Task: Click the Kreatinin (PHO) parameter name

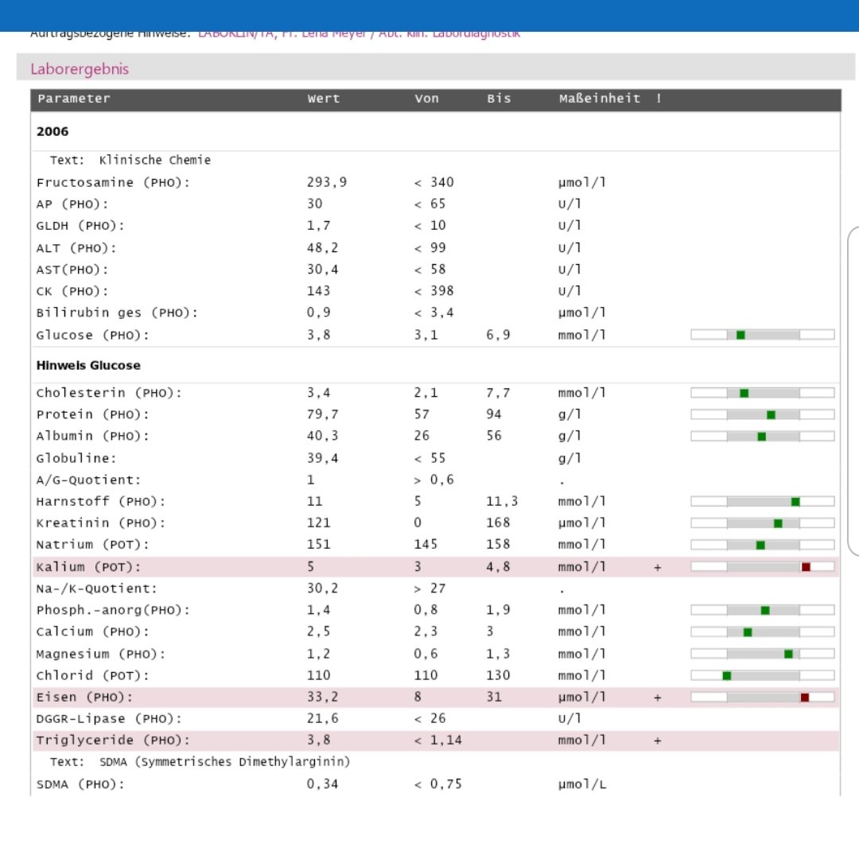Action: [101, 523]
